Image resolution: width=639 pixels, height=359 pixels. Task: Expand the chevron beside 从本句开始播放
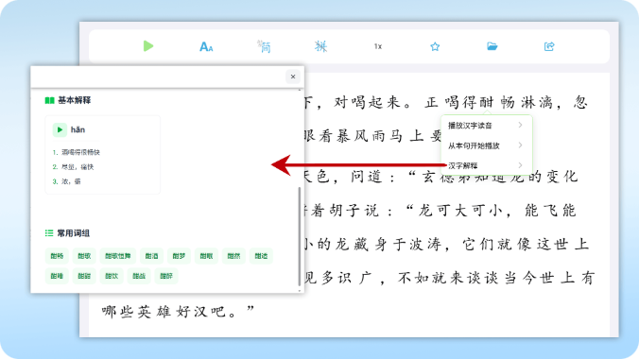pyautogui.click(x=521, y=145)
